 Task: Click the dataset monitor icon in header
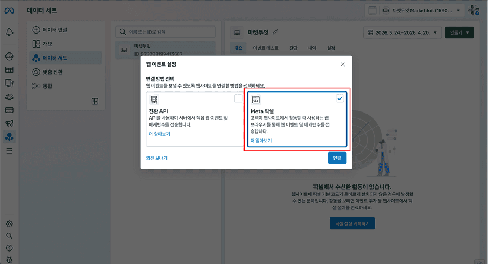tap(237, 32)
